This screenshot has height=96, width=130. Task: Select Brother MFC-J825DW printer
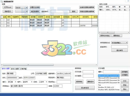tap(109, 90)
